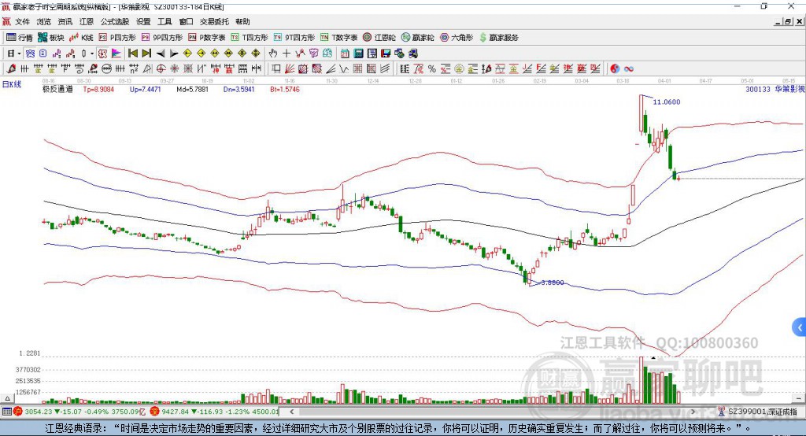Open the 赢家轮 tool
This screenshot has height=436, width=806.
pyautogui.click(x=417, y=38)
